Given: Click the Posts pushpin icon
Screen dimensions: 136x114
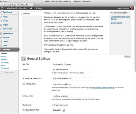Looking at the screenshot, I should (1, 17).
